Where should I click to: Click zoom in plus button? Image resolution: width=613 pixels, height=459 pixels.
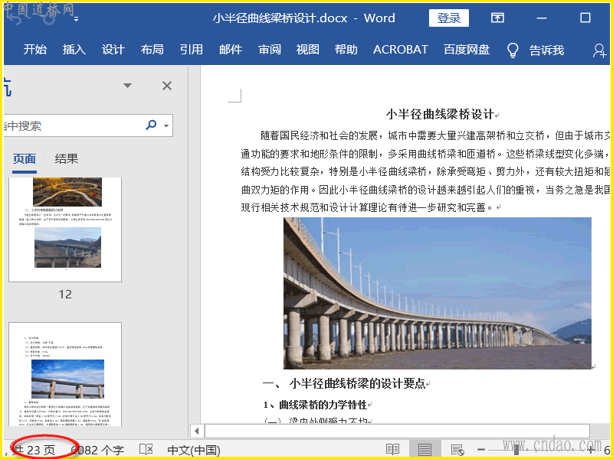(591, 450)
